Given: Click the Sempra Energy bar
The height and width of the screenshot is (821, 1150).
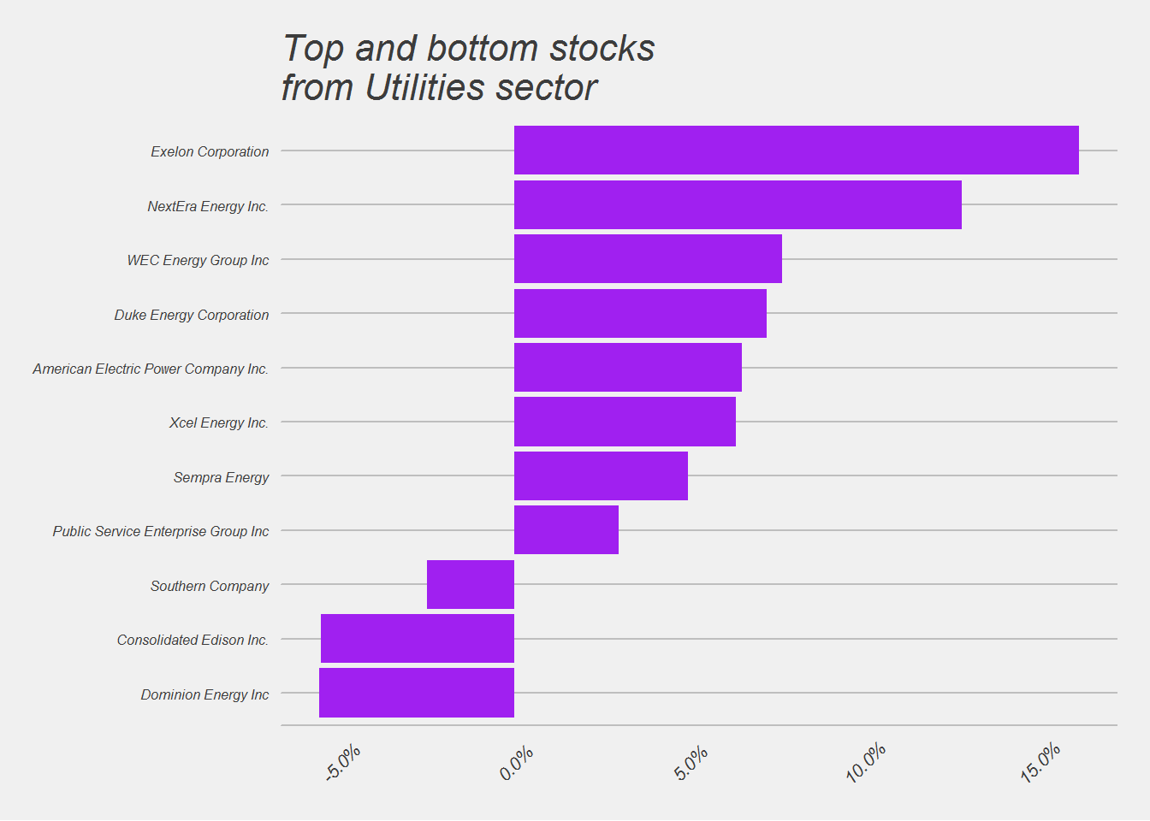Looking at the screenshot, I should click(x=601, y=476).
